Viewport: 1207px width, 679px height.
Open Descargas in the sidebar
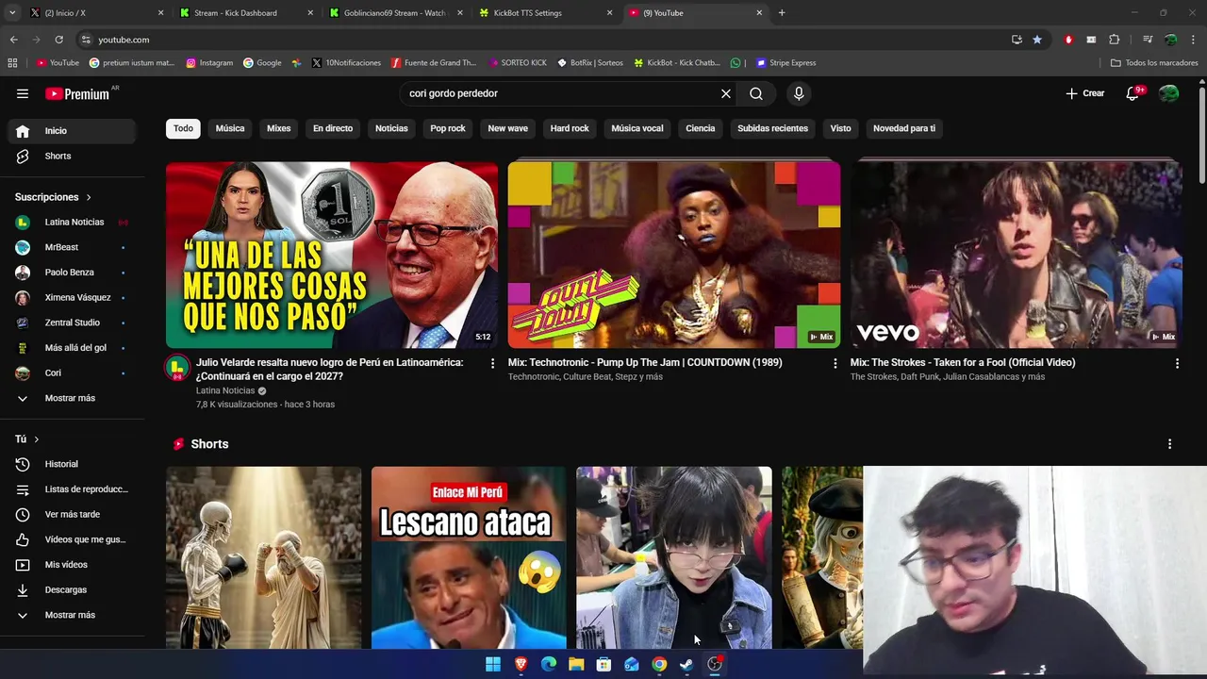point(72,589)
